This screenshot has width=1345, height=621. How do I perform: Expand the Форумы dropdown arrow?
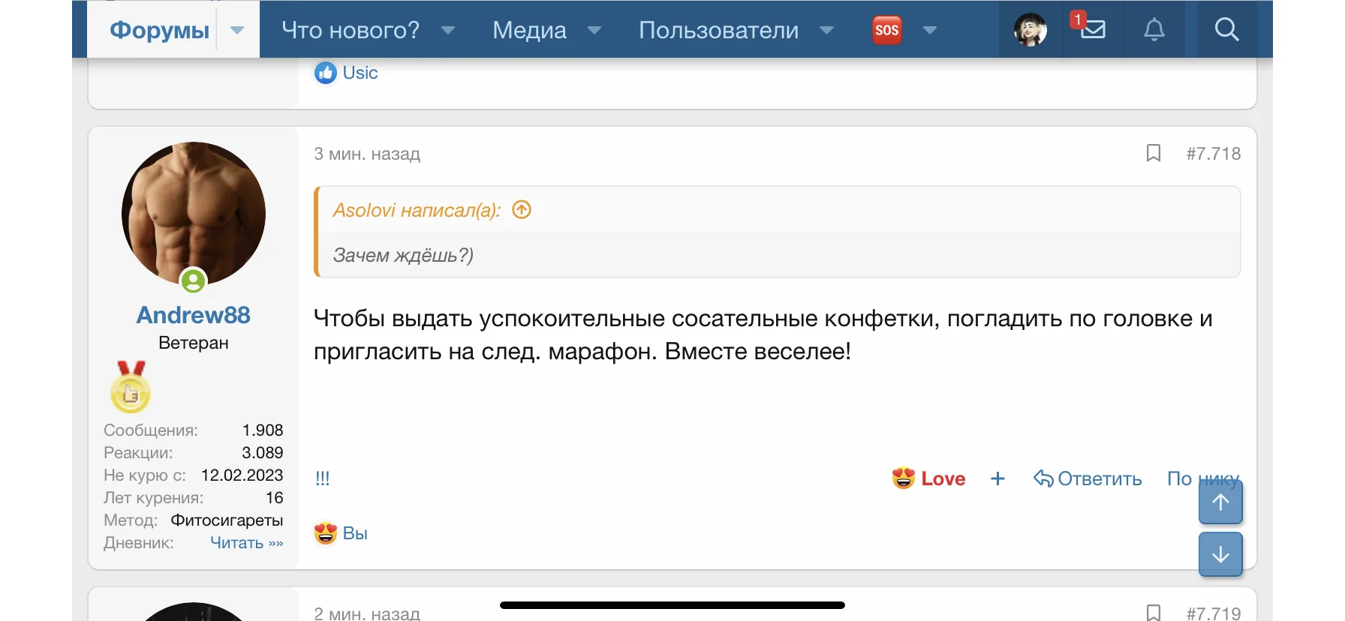[x=237, y=30]
